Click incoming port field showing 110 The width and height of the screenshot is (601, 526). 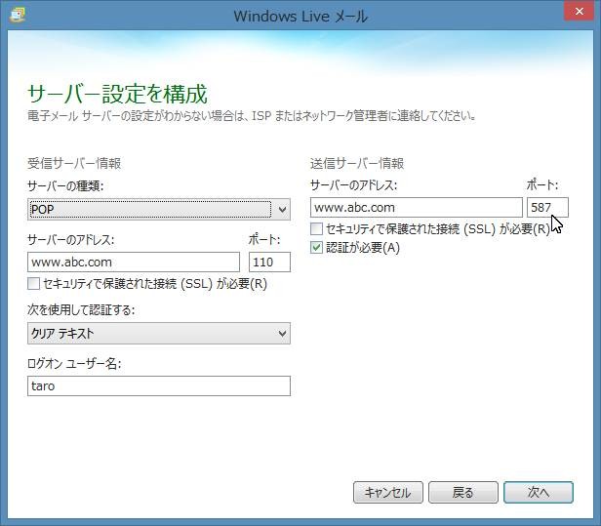click(x=269, y=263)
